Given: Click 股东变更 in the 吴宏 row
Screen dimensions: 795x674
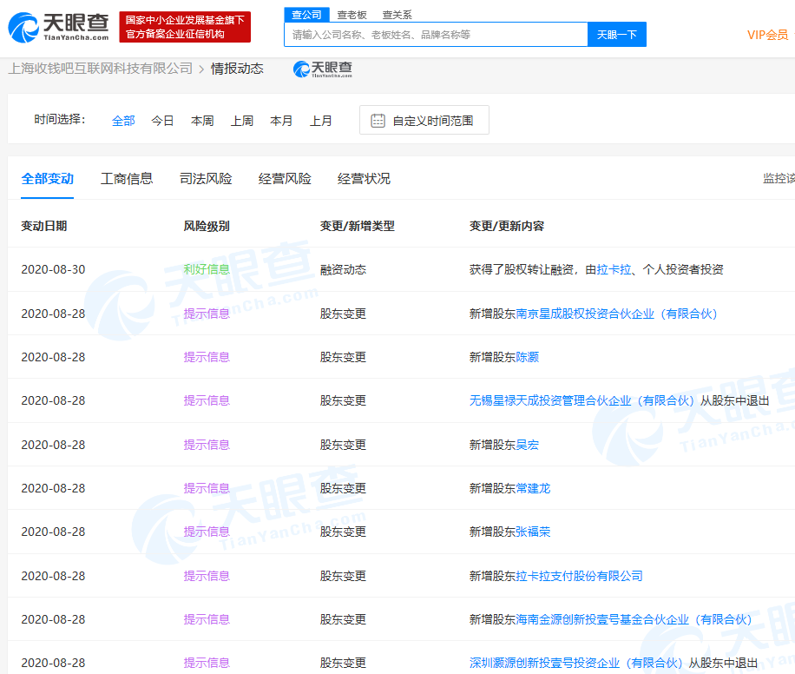Looking at the screenshot, I should pyautogui.click(x=343, y=445).
